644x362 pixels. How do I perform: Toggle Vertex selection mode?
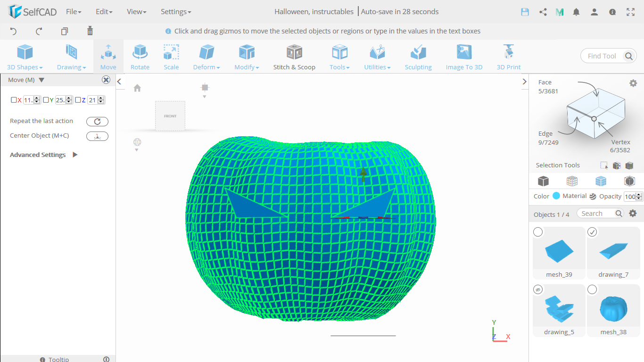(620, 146)
